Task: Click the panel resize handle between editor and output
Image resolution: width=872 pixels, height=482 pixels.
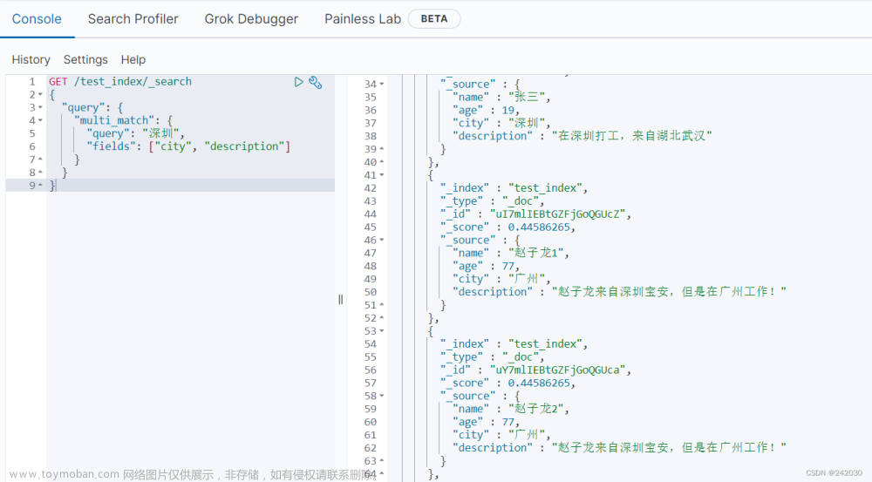Action: tap(340, 300)
